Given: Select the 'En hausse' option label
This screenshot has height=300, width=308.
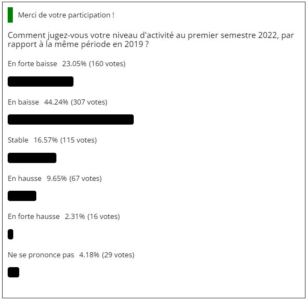Looking at the screenshot, I should tap(25, 178).
